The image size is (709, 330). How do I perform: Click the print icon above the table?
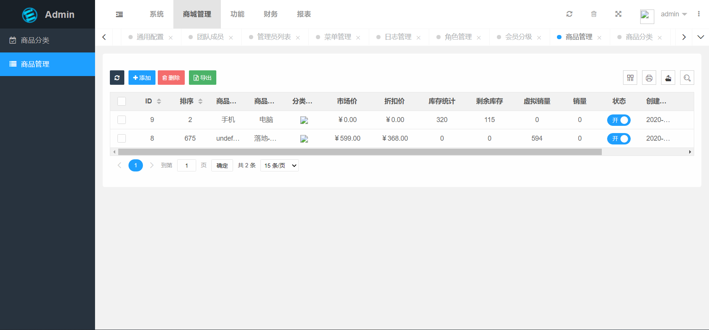click(649, 78)
